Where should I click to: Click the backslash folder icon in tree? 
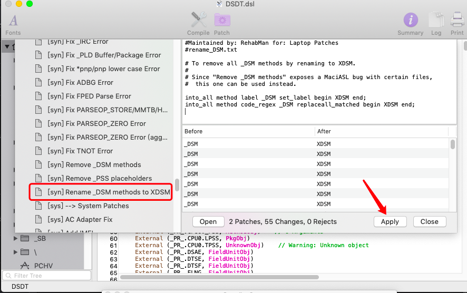click(x=25, y=252)
